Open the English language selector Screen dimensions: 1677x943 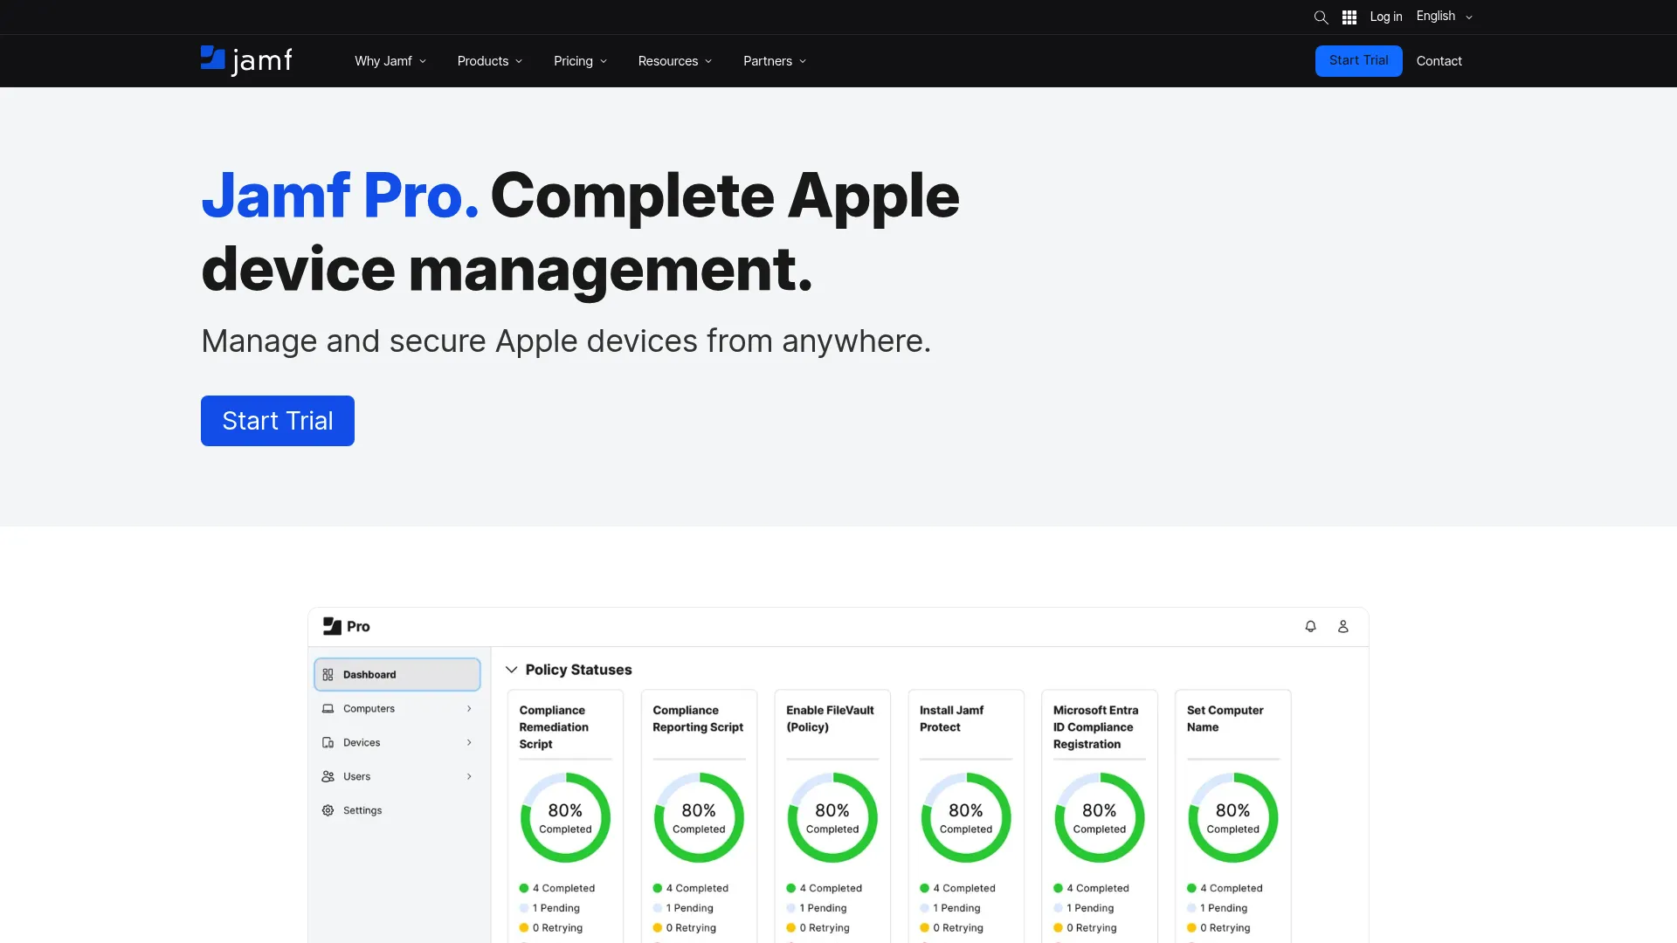[x=1445, y=17]
